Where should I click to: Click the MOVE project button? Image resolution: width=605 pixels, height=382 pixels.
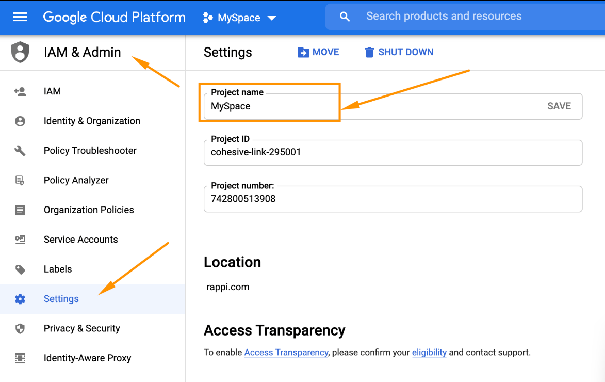pyautogui.click(x=318, y=52)
